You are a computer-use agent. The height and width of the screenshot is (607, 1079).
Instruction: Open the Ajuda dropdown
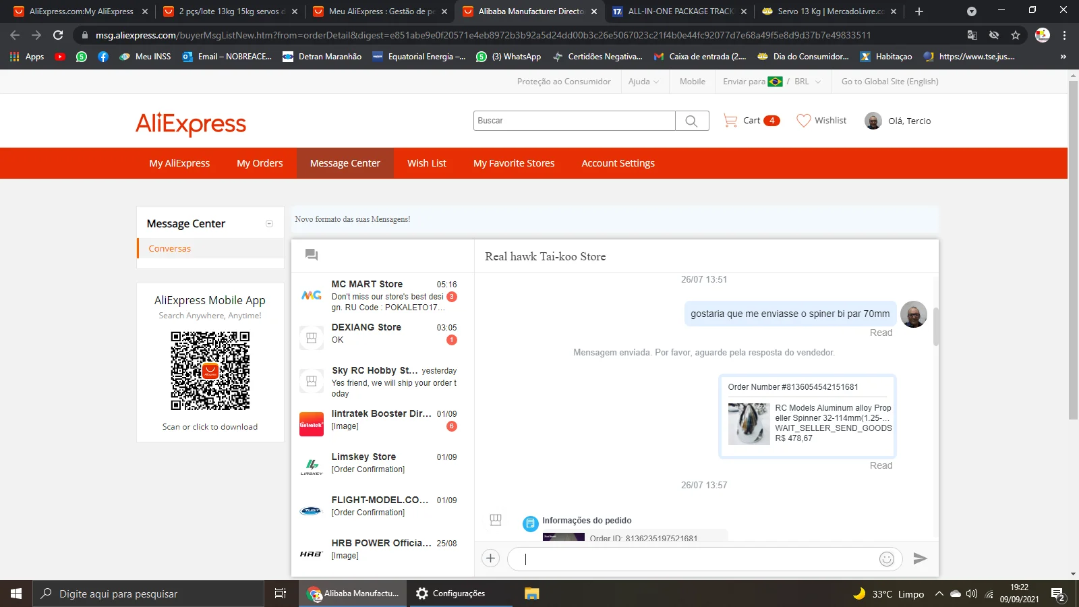tap(643, 82)
